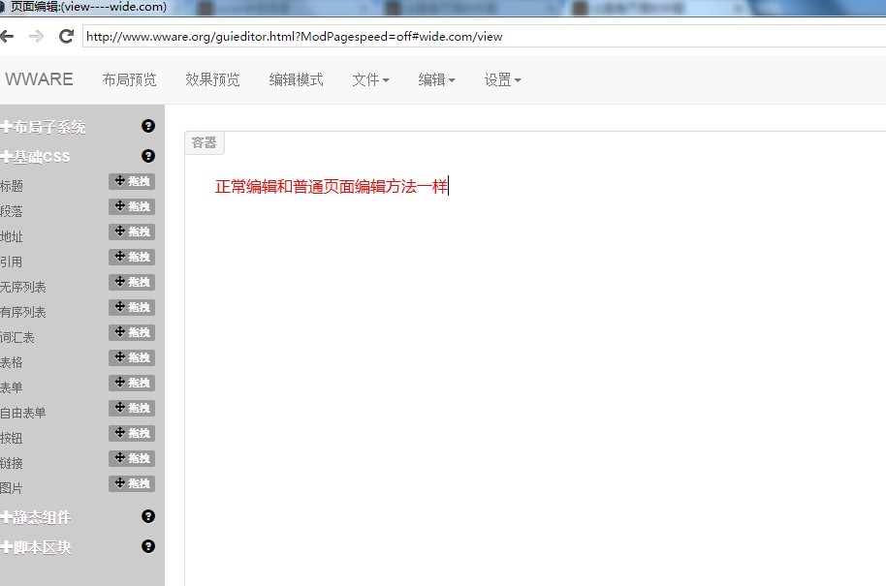Collapse the 基础CSS section
The height and width of the screenshot is (586, 886).
click(x=36, y=157)
